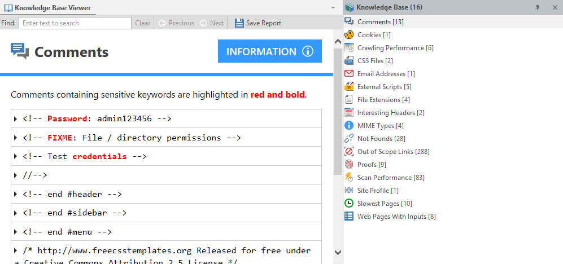Expand the freecsstemplates.org comment row
This screenshot has width=563, height=264.
(x=15, y=250)
